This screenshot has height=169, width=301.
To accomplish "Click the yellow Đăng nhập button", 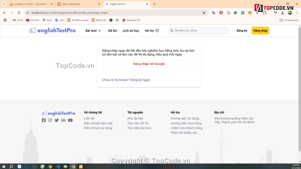I will point(260,30).
